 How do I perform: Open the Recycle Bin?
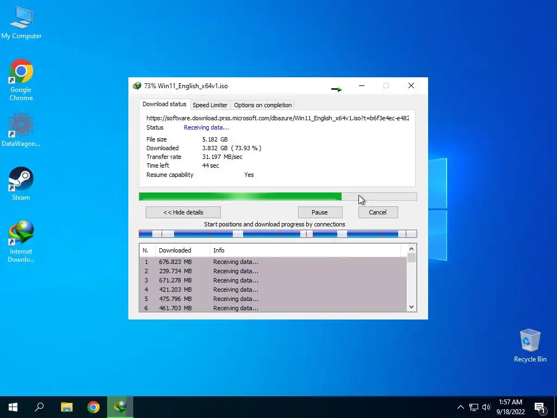point(530,346)
